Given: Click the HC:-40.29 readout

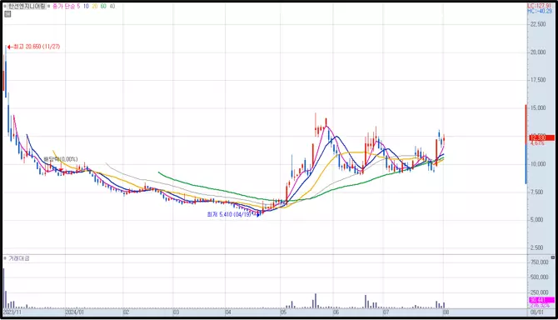Looking at the screenshot, I should [x=539, y=12].
